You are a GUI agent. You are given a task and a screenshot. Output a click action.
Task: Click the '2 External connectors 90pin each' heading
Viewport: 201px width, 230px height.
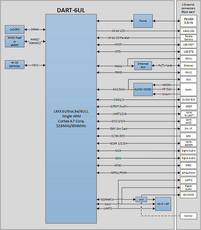click(x=188, y=8)
